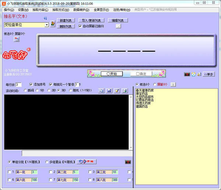Click the 新建列表 button
Image resolution: width=221 pixels, height=190 pixels.
tap(66, 20)
